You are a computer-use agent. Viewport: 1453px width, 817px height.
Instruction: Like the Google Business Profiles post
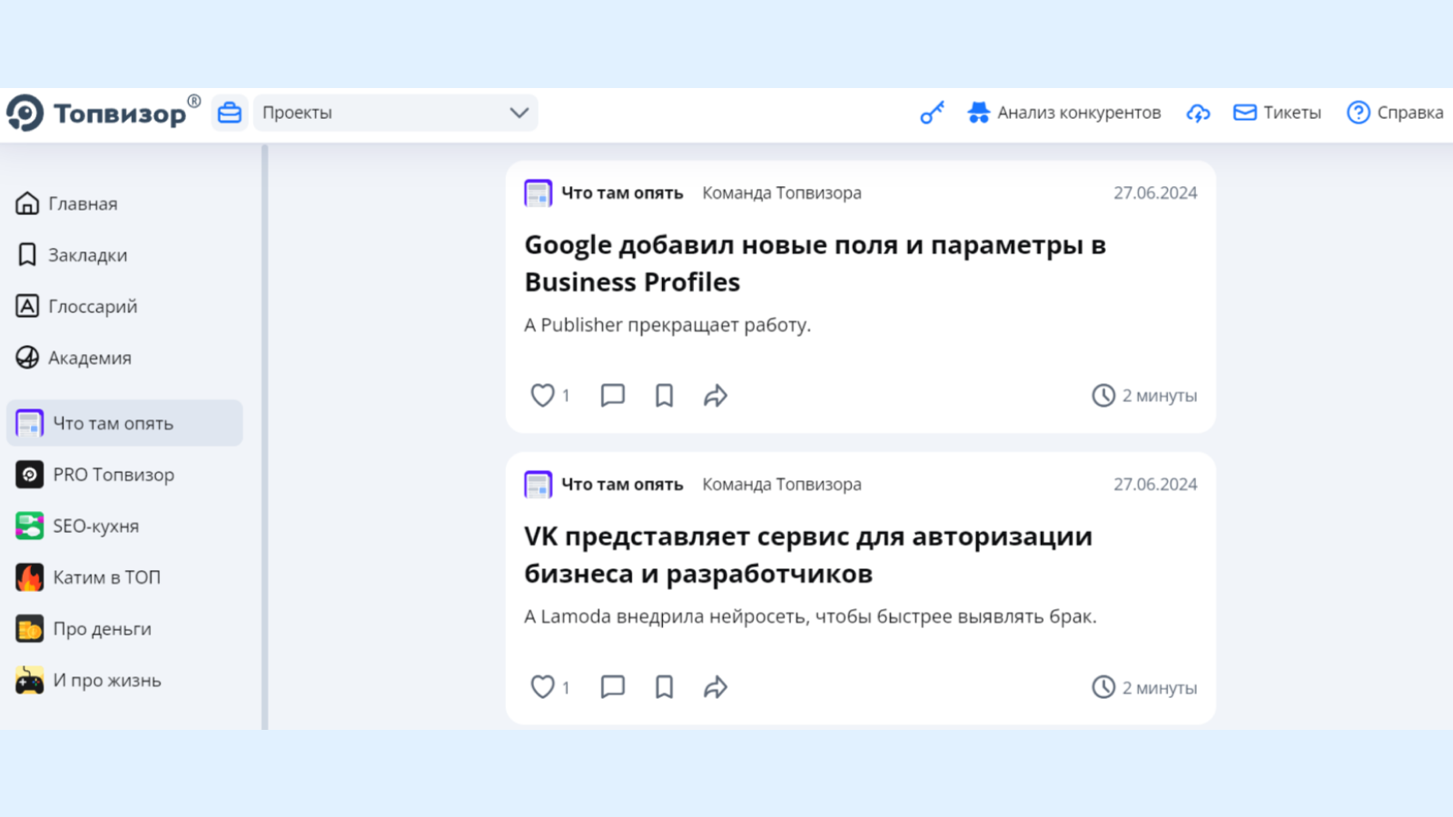click(543, 395)
